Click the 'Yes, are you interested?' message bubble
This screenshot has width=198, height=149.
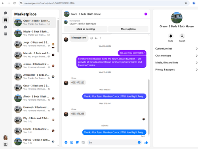pos(132,53)
